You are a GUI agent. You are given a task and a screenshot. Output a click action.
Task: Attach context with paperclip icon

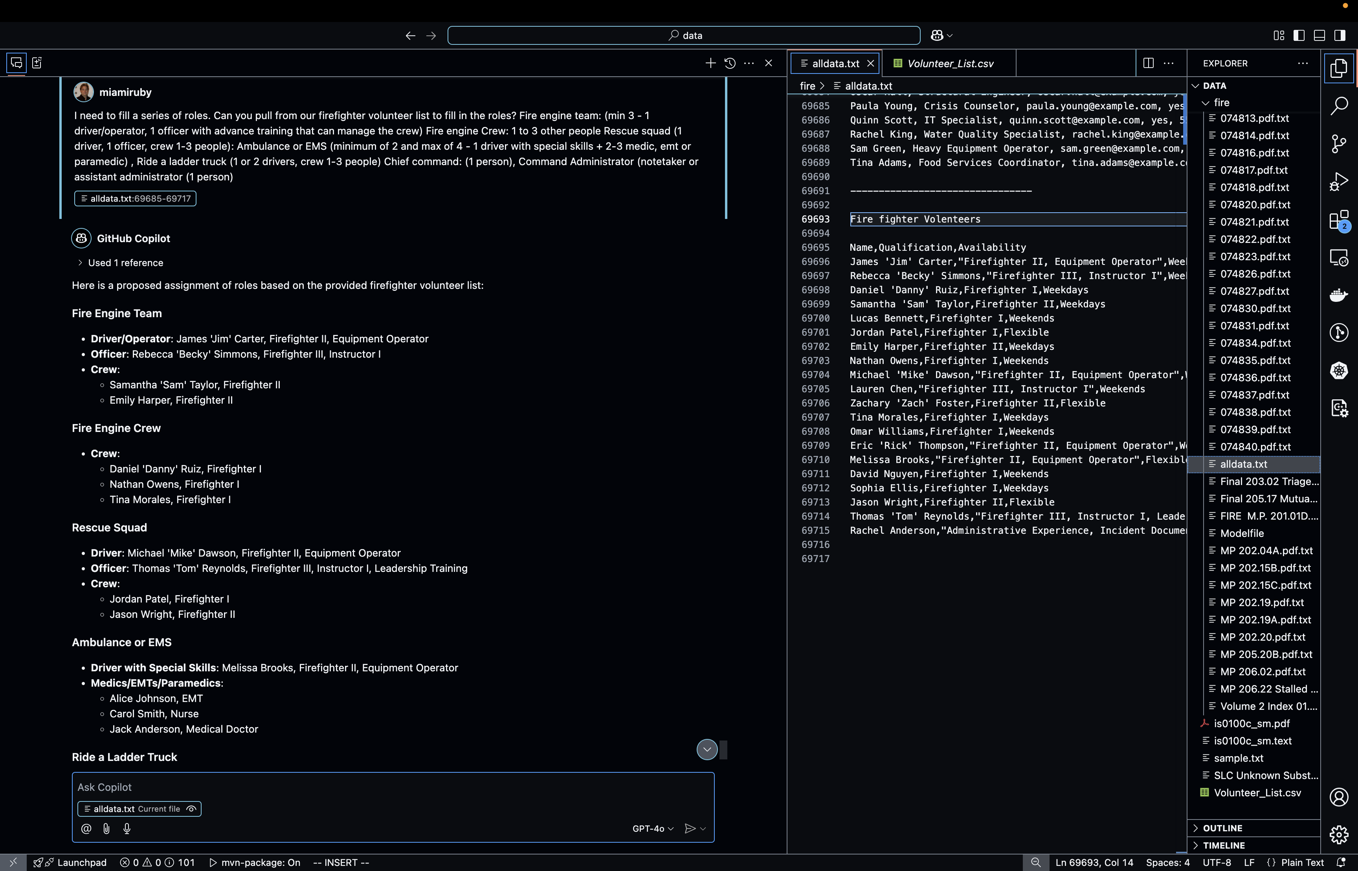click(106, 829)
